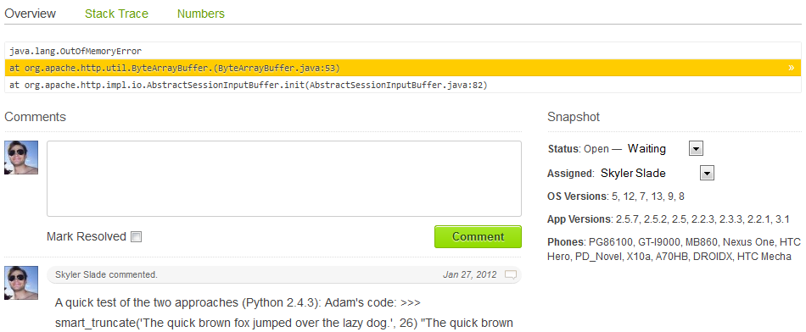Click the comment text about smart_truncate
Screen dimensions: 806x332
pyautogui.click(x=284, y=313)
